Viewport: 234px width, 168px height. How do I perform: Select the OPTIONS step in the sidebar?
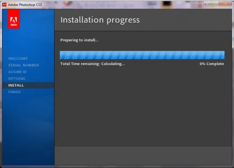[17, 79]
